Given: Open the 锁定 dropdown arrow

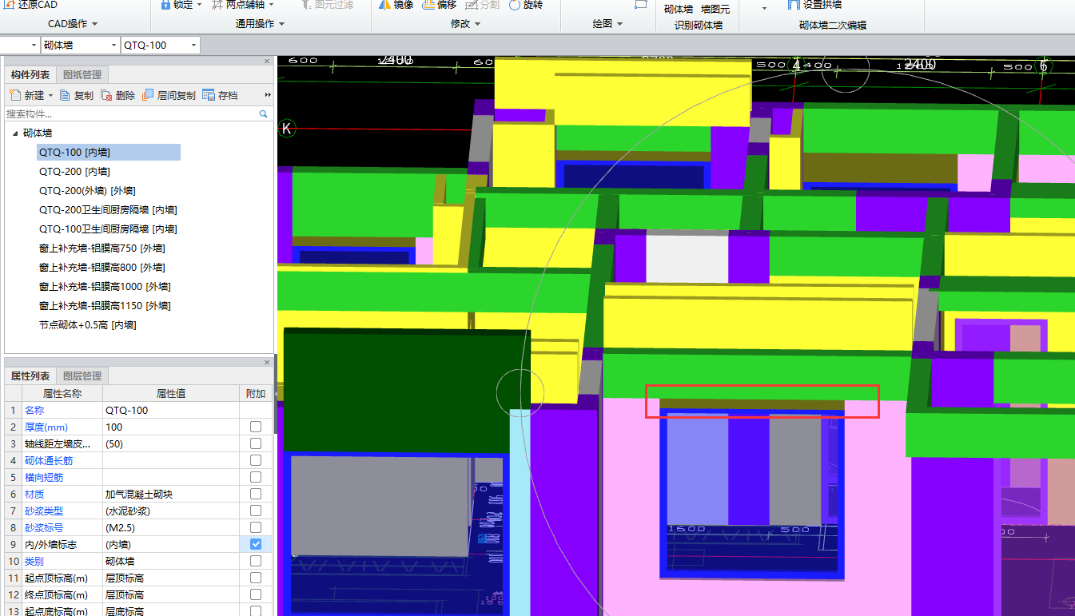Looking at the screenshot, I should 201,5.
